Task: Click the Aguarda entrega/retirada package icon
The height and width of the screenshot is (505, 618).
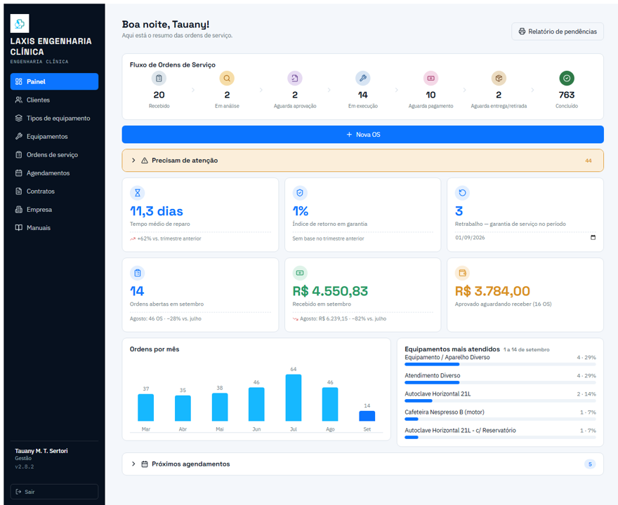Action: 499,79
